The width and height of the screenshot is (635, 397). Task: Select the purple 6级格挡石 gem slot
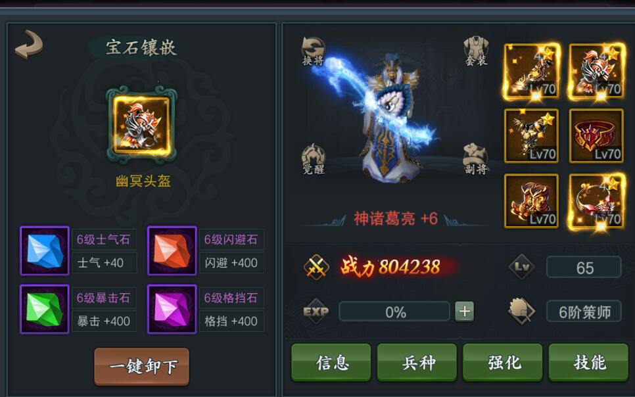[x=172, y=309]
